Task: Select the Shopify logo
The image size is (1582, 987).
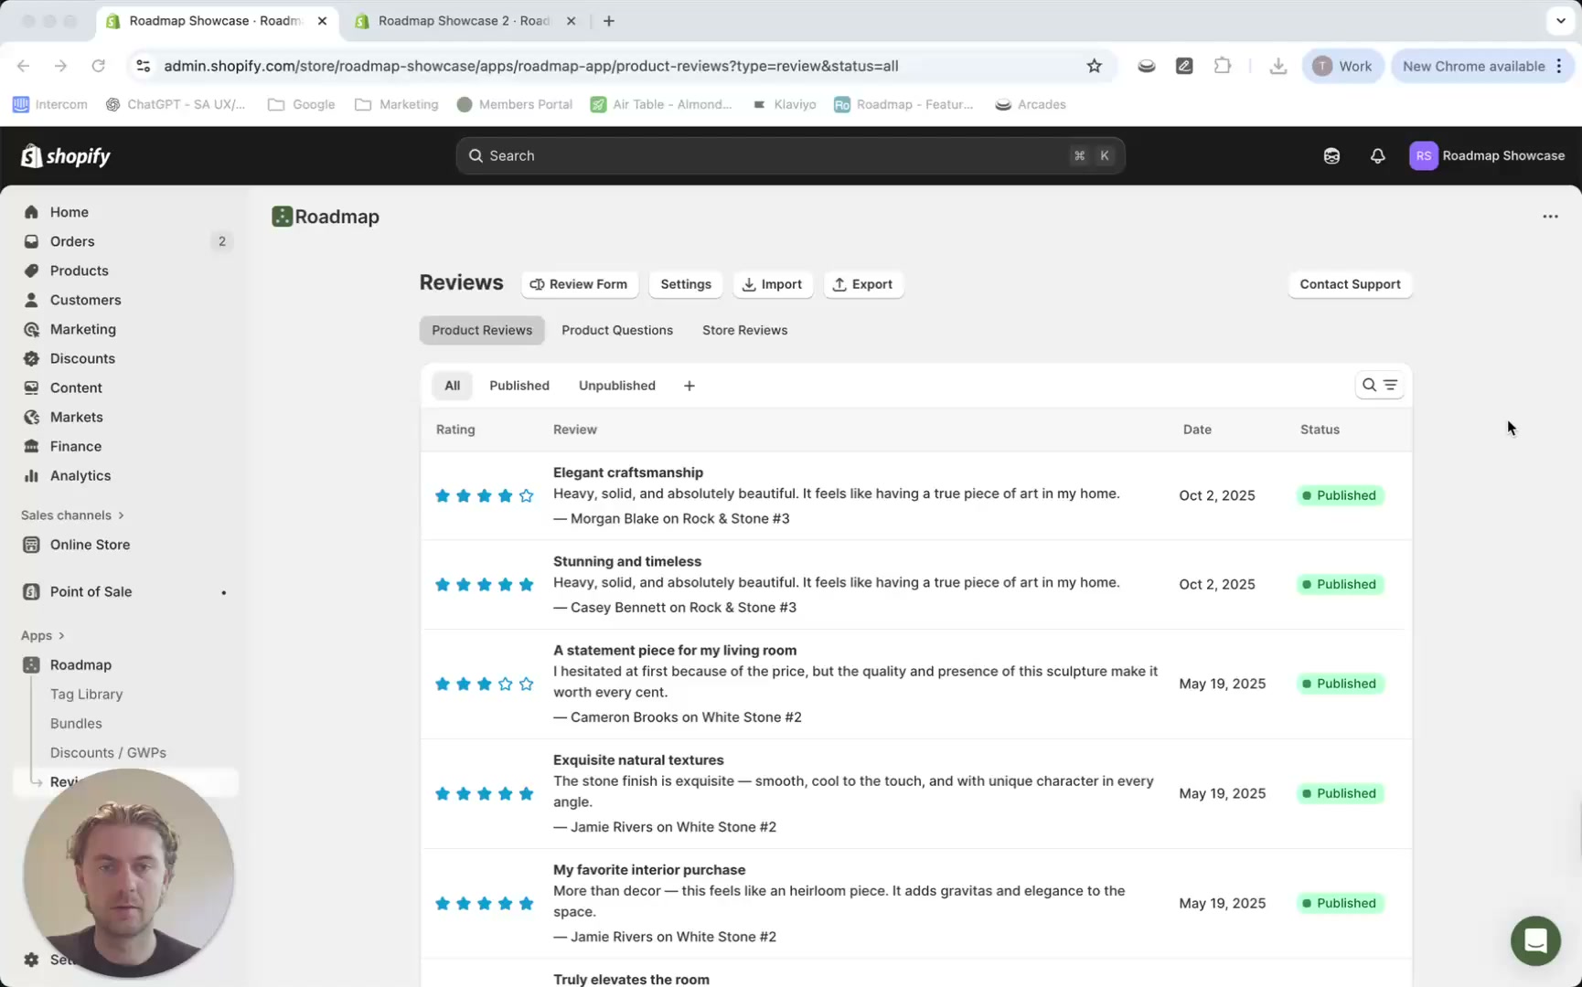Action: point(64,155)
